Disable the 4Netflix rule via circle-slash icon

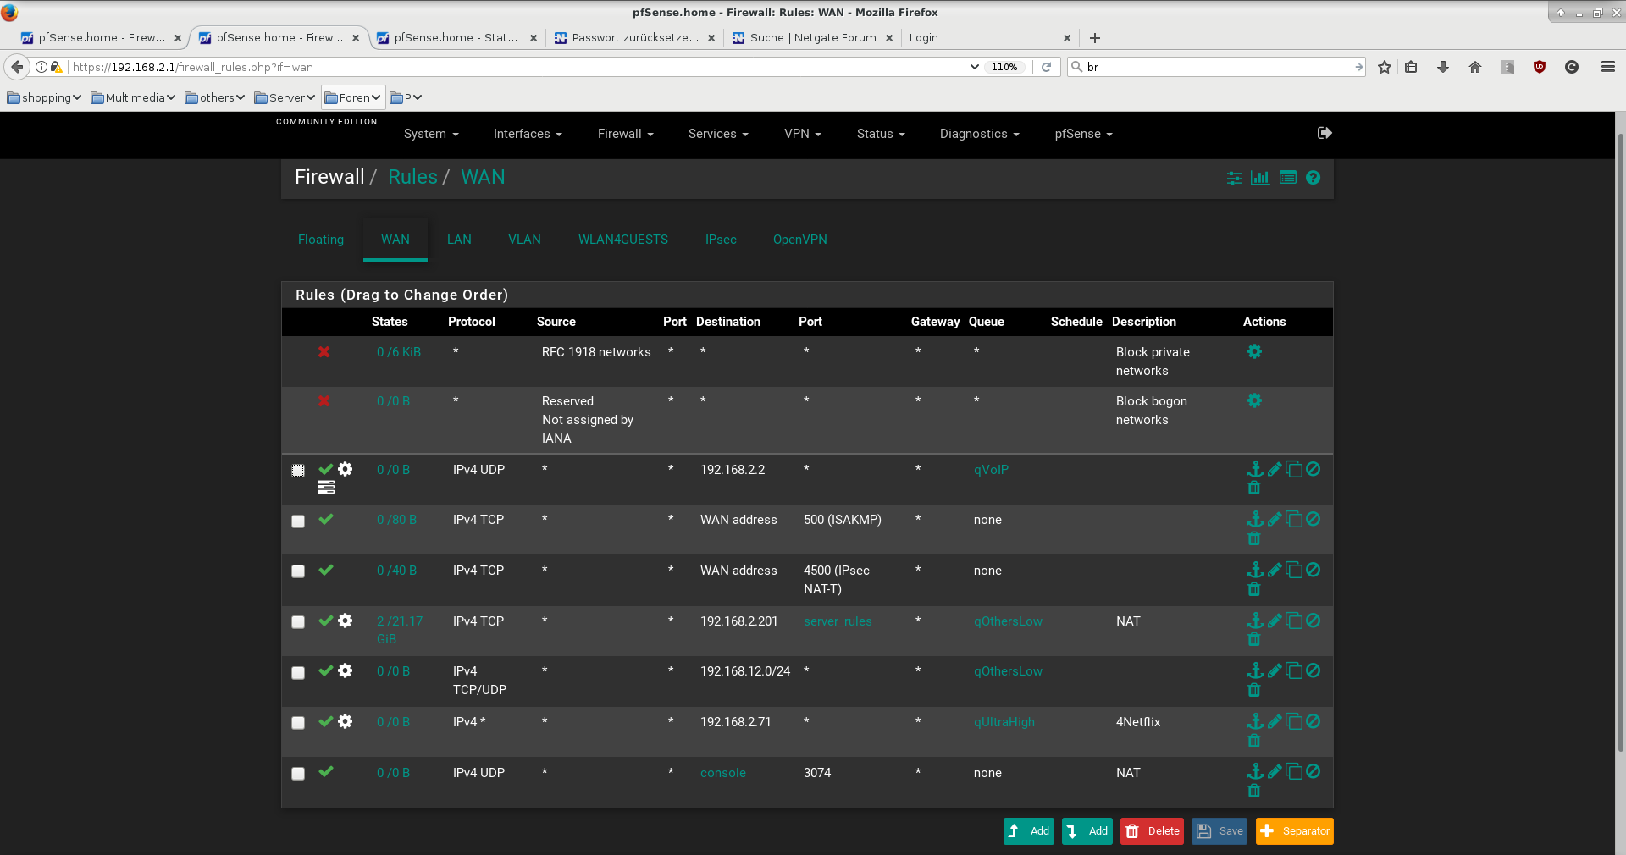pos(1313,721)
